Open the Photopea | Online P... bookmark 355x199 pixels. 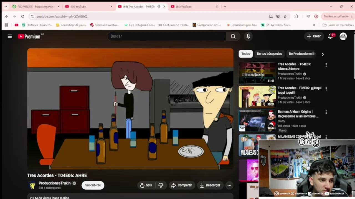37,25
